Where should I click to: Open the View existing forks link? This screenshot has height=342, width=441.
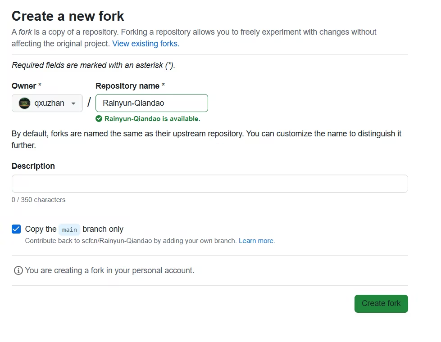coord(145,44)
